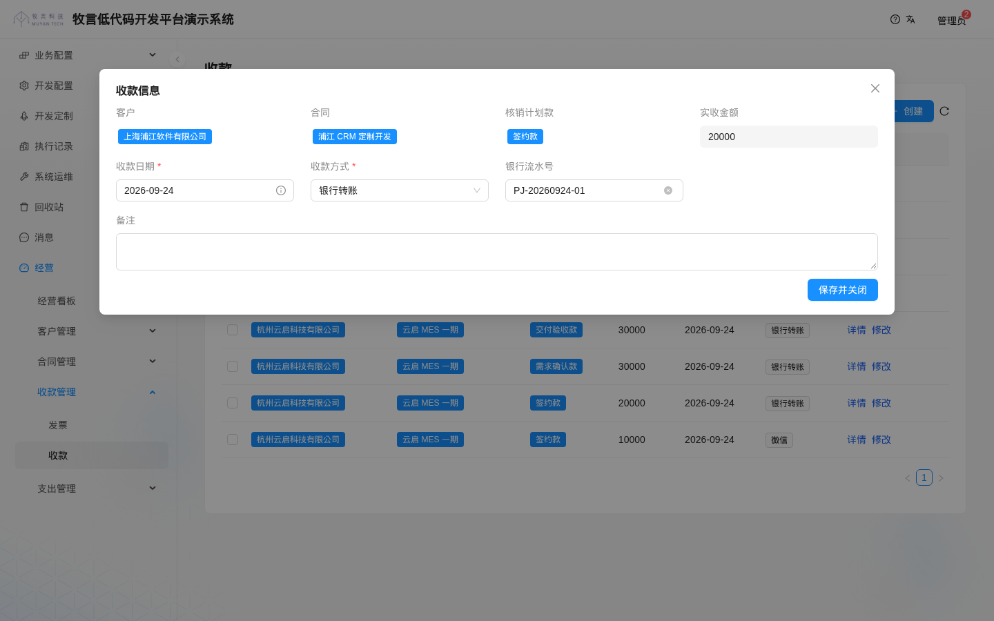Select the checkbox for the 微信 payment row
The width and height of the screenshot is (994, 621).
tap(233, 440)
